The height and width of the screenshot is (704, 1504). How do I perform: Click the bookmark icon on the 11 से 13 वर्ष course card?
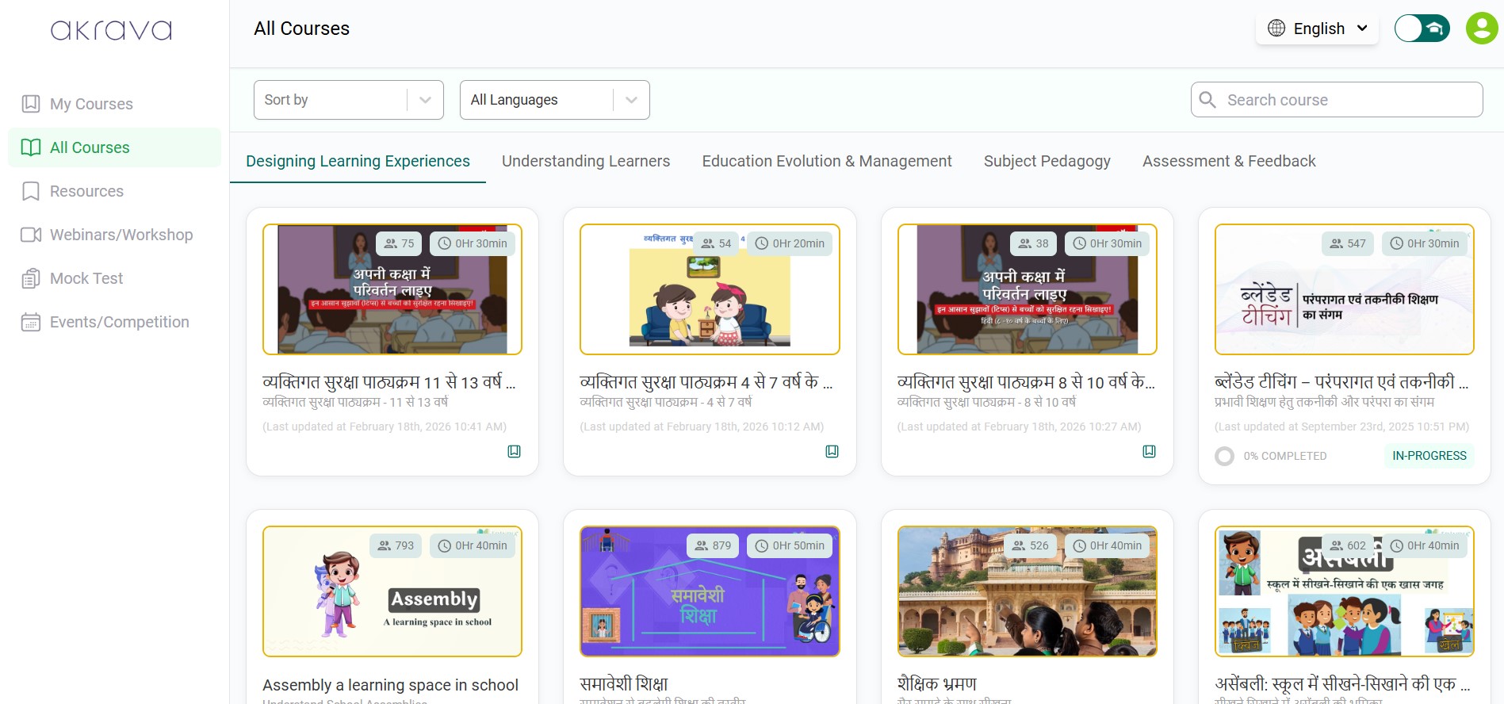point(514,451)
